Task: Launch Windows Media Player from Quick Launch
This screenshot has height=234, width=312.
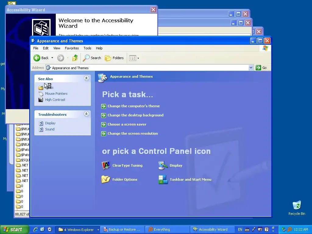Action: [x=50, y=229]
